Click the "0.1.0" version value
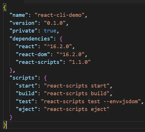This screenshot has width=145, height=132. (x=55, y=23)
